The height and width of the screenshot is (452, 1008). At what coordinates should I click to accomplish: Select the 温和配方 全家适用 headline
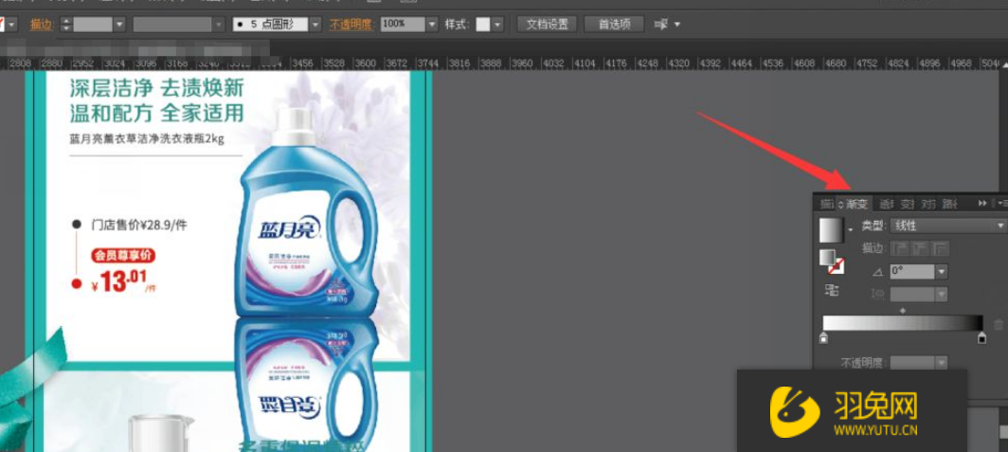[157, 113]
